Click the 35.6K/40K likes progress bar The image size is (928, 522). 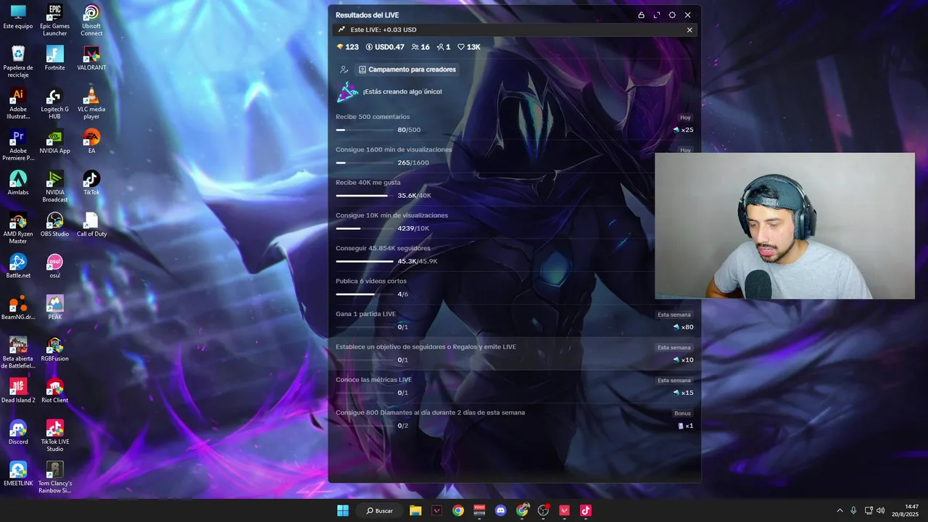[x=364, y=196]
